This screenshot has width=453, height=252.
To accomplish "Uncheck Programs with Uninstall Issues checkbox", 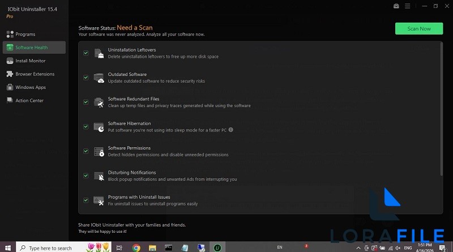I will click(86, 200).
